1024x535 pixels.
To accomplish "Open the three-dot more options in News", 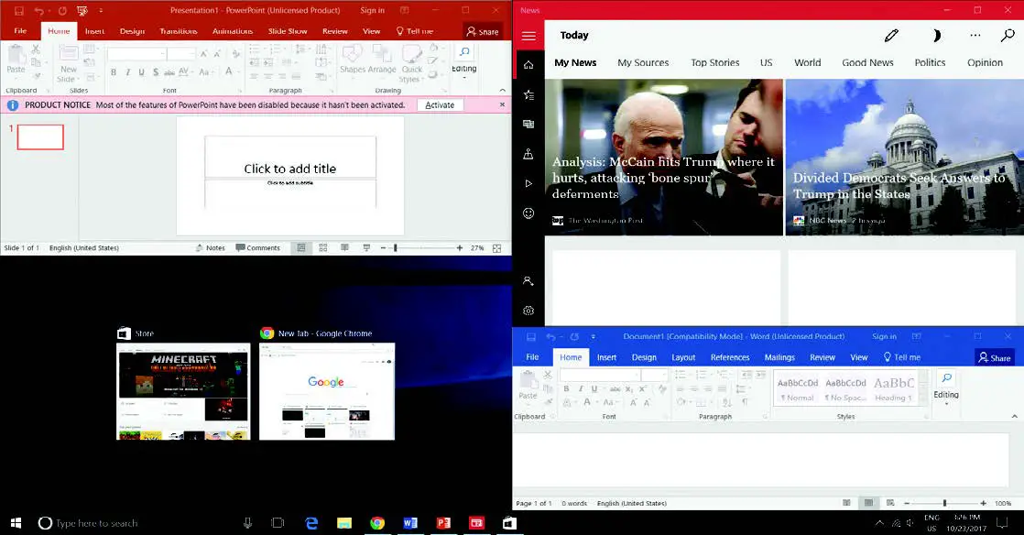I will (975, 36).
